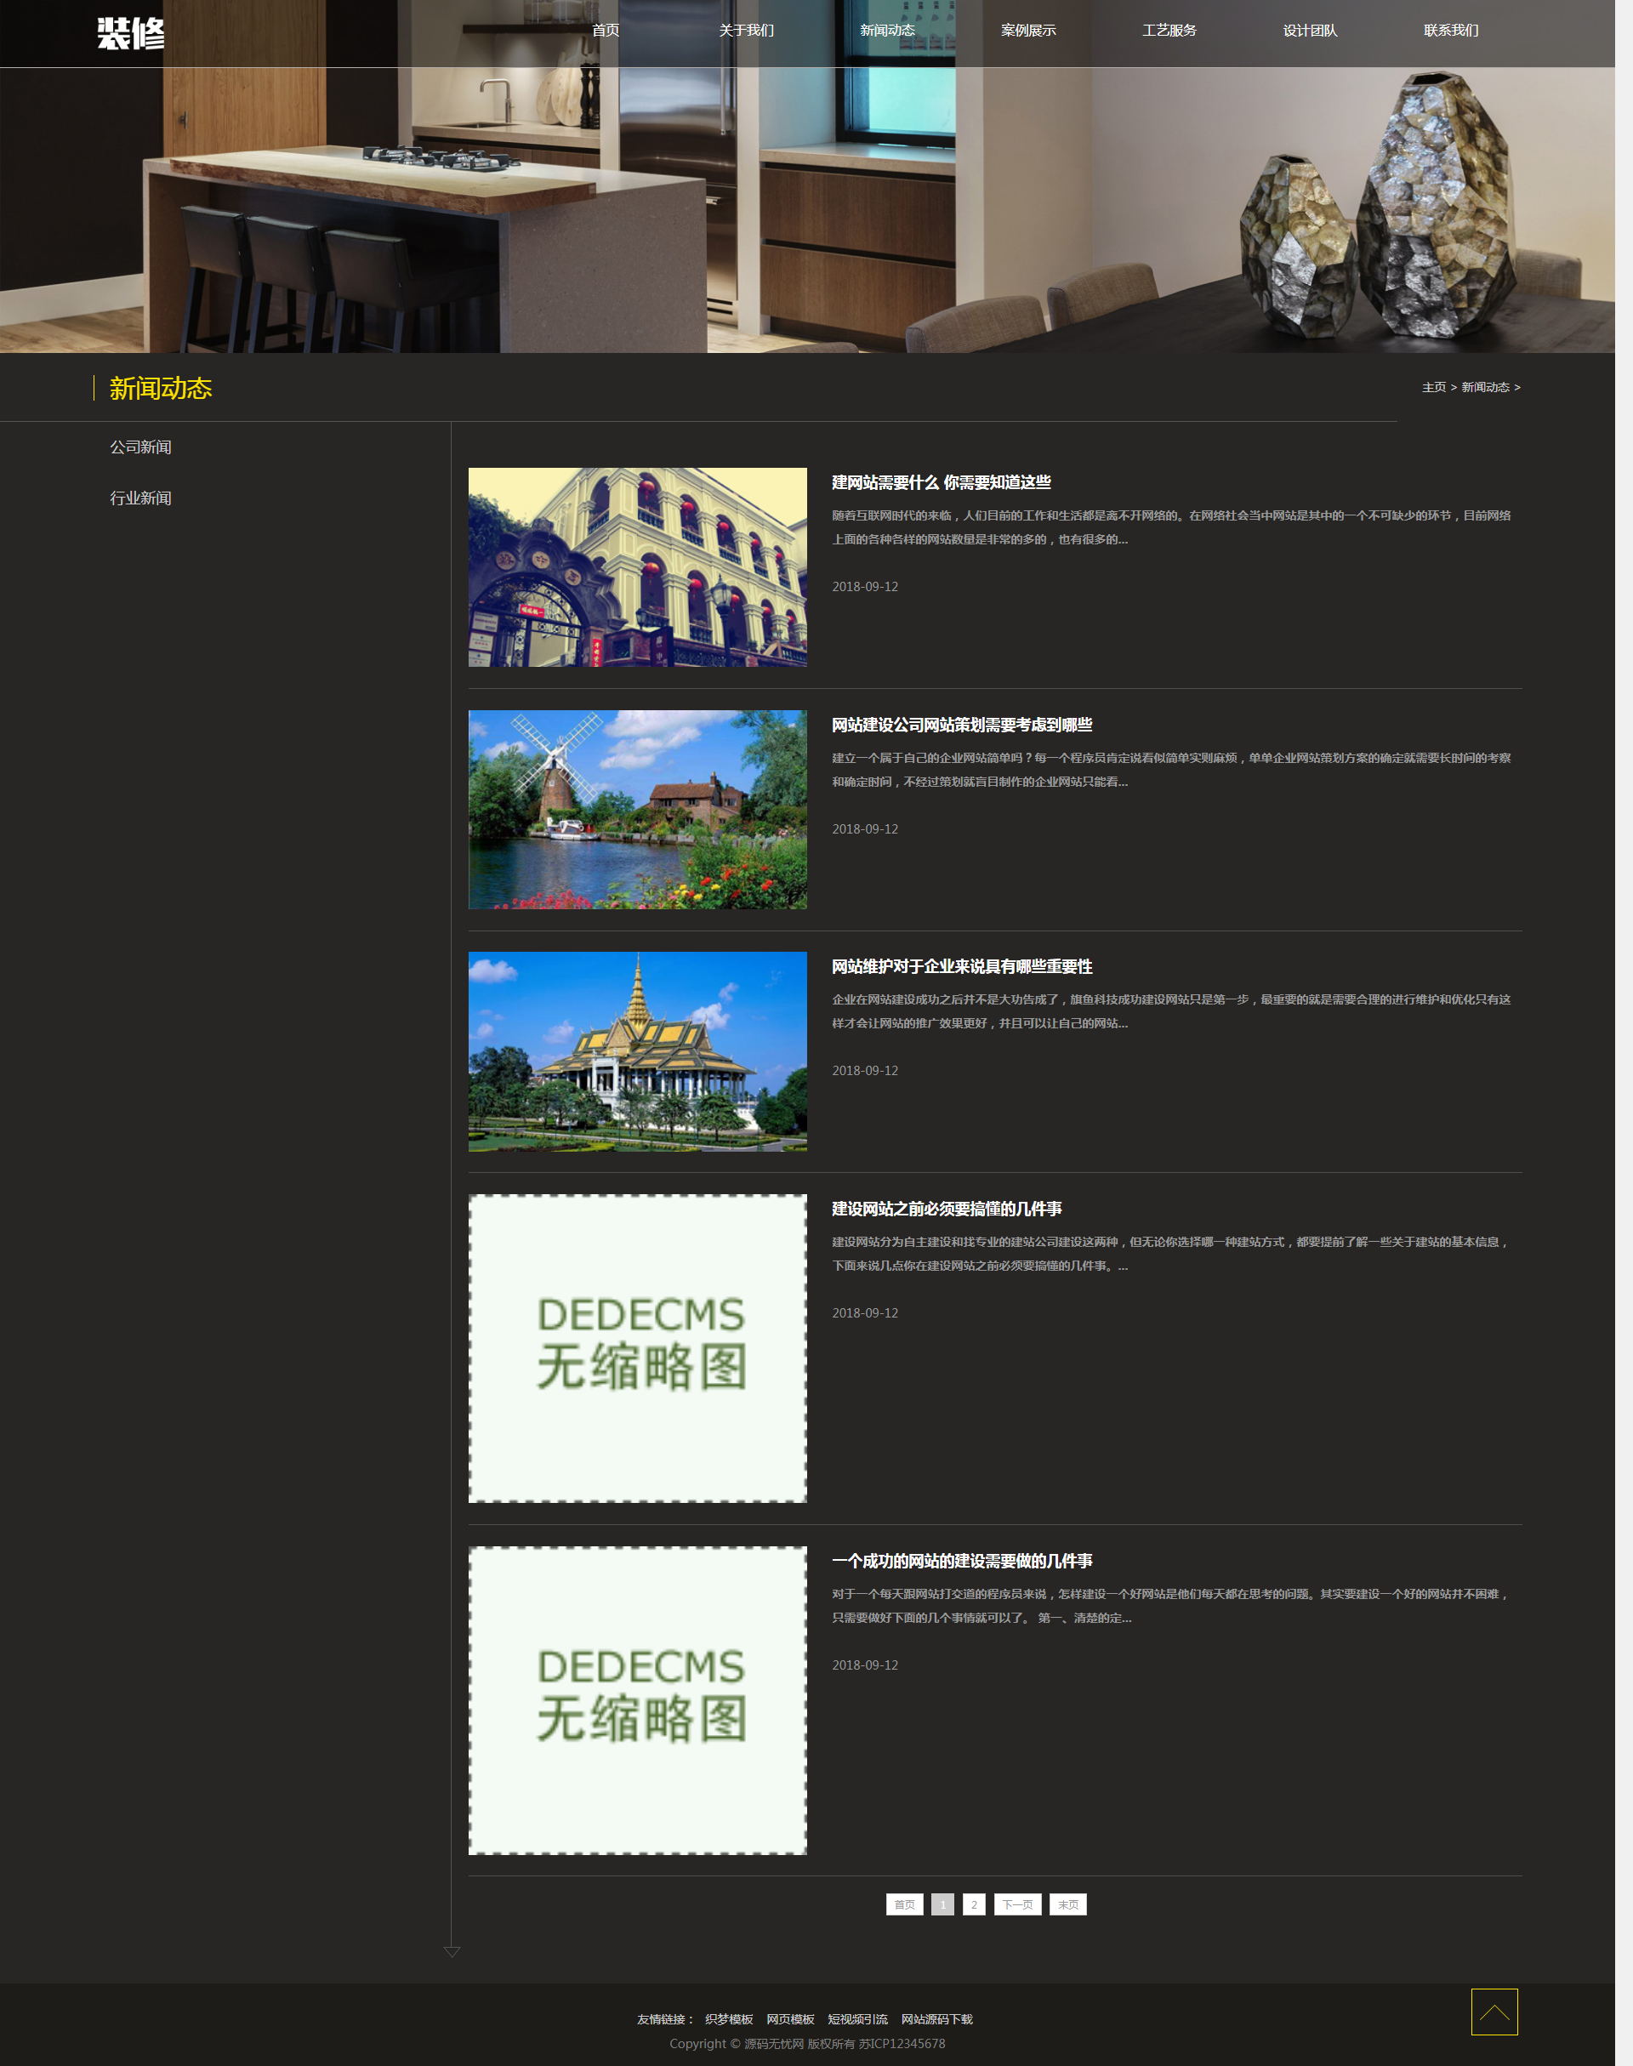Click first DEDECMS 无缩略图 placeholder image
This screenshot has height=2066, width=1633.
click(x=637, y=1348)
